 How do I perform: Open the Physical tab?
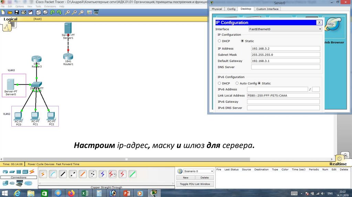coord(217,9)
